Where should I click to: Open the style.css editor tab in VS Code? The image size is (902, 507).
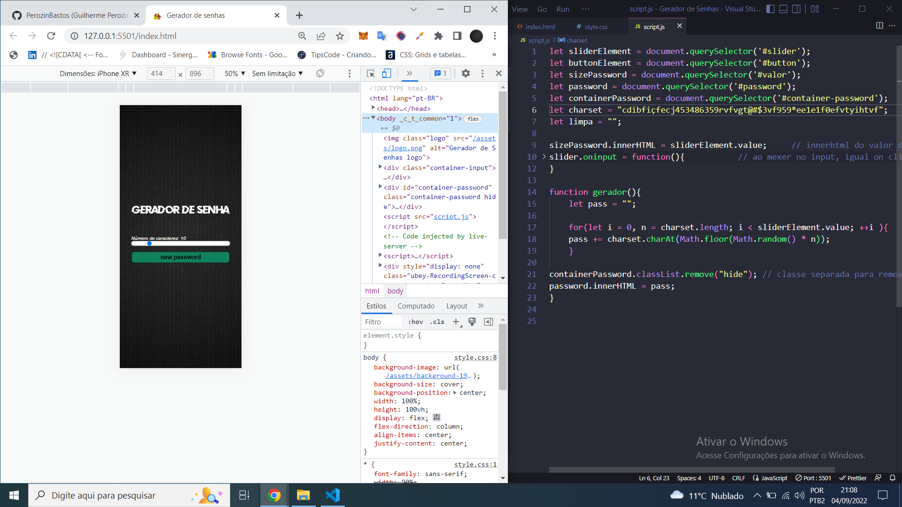pos(595,26)
